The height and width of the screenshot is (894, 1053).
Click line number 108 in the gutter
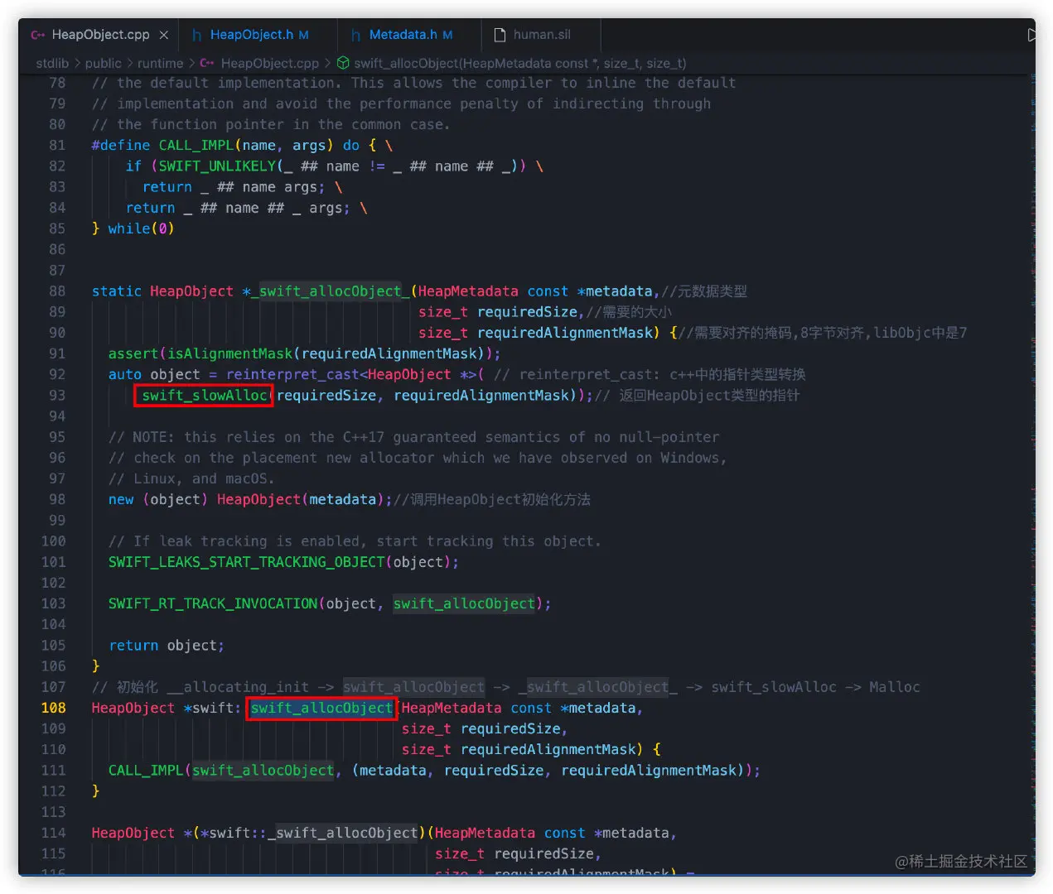click(x=54, y=709)
